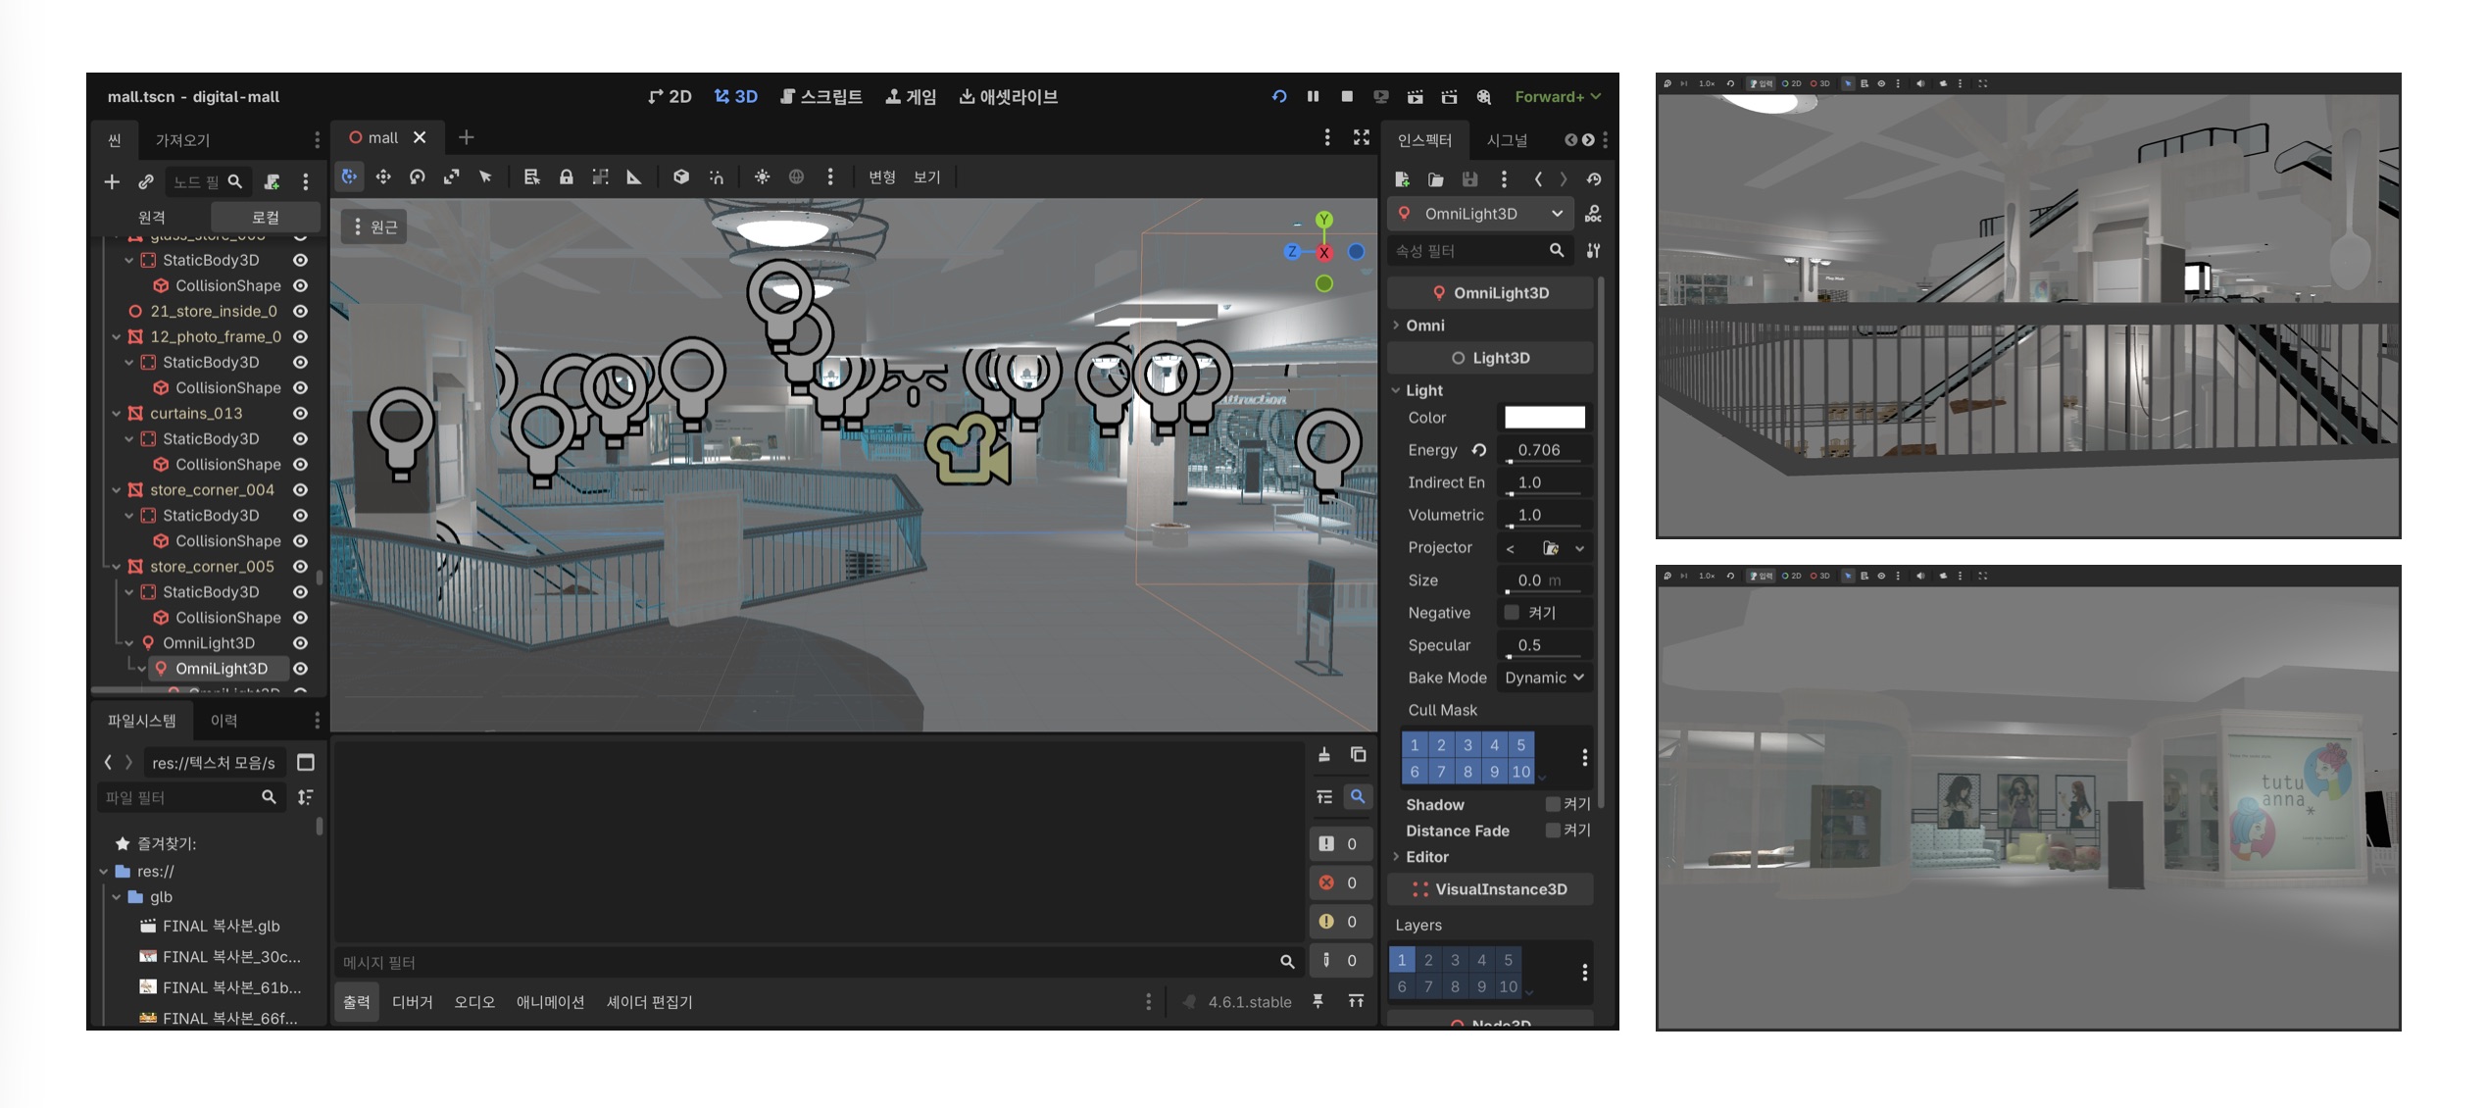Toggle Cull Mask layer 3
Image resolution: width=2486 pixels, height=1108 pixels.
pos(1467,745)
